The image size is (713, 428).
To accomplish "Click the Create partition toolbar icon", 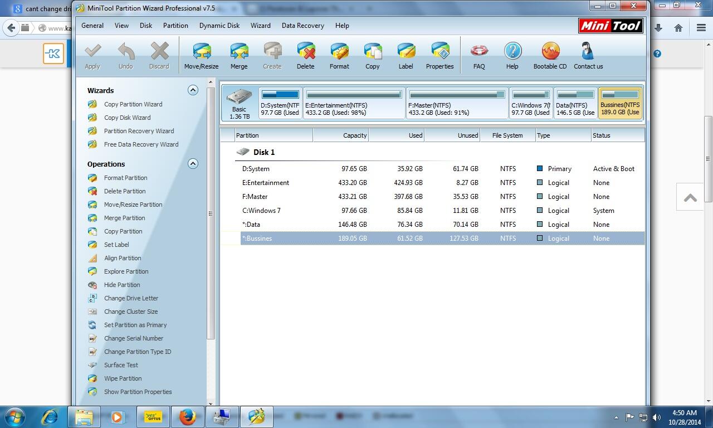I will click(272, 56).
